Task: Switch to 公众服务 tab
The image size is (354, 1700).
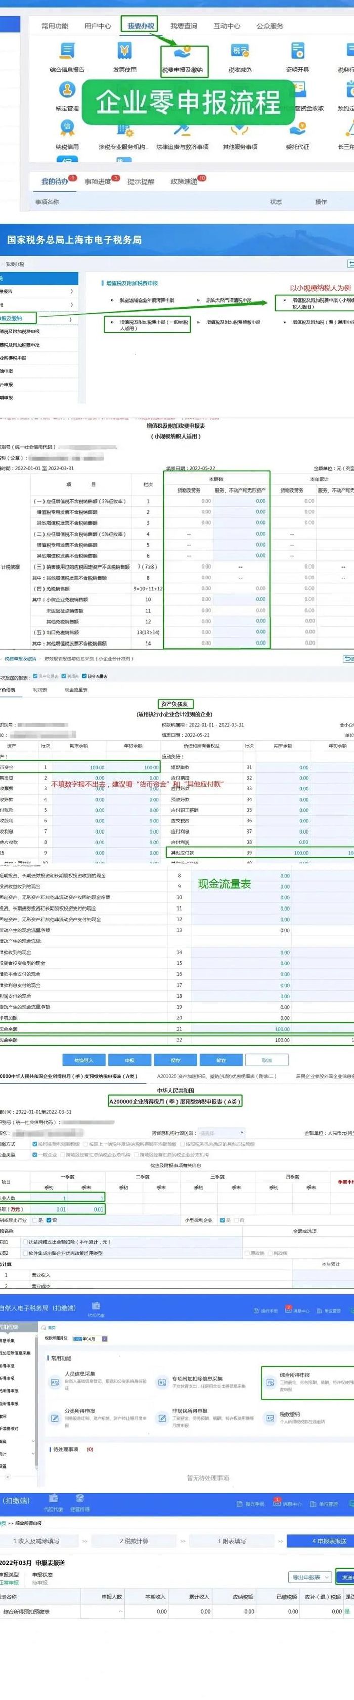Action: tap(270, 26)
